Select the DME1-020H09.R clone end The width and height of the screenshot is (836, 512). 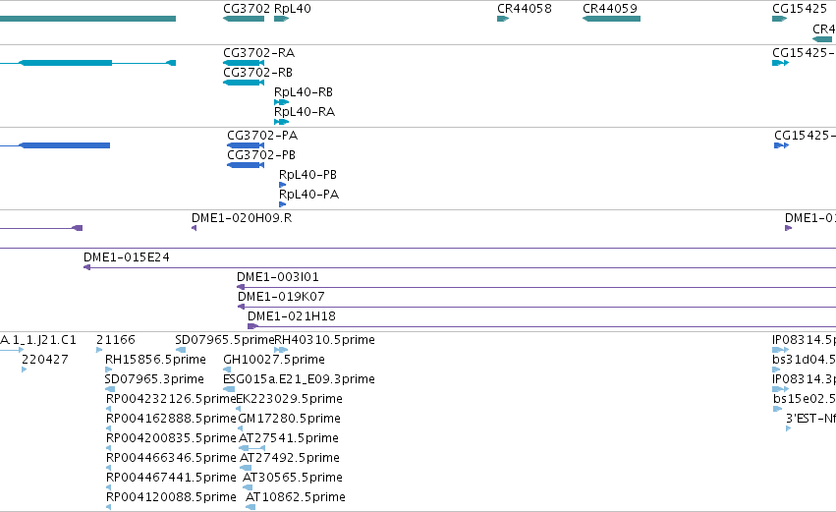pos(195,228)
